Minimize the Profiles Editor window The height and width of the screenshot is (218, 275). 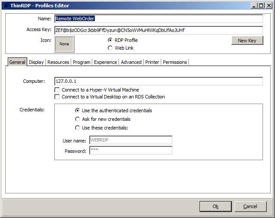[254, 6]
